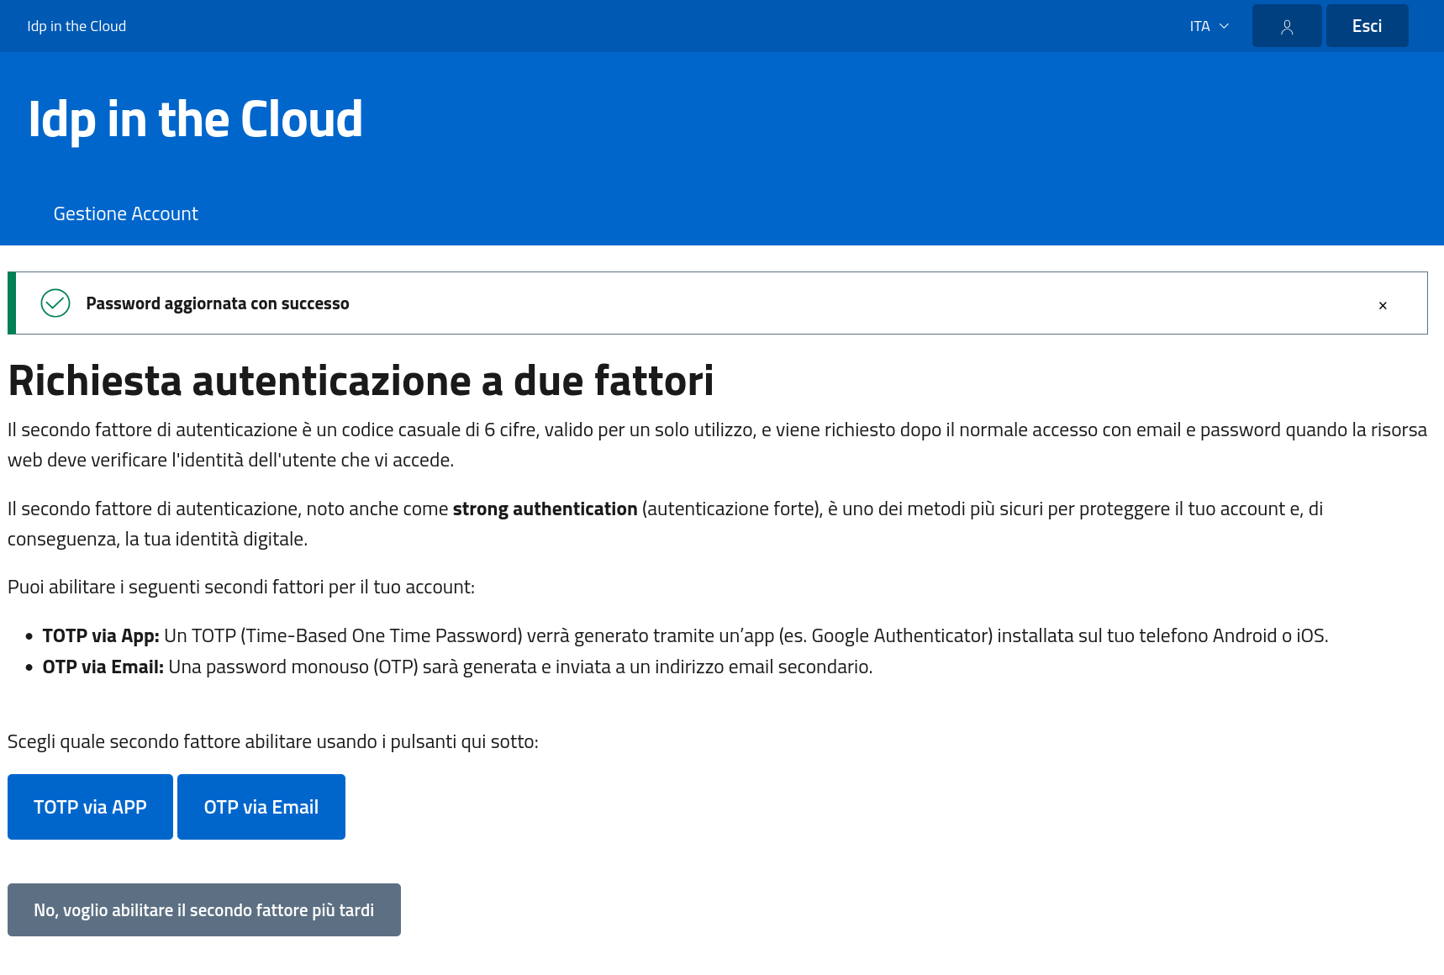Click the large Idp in the Cloud title

click(196, 119)
